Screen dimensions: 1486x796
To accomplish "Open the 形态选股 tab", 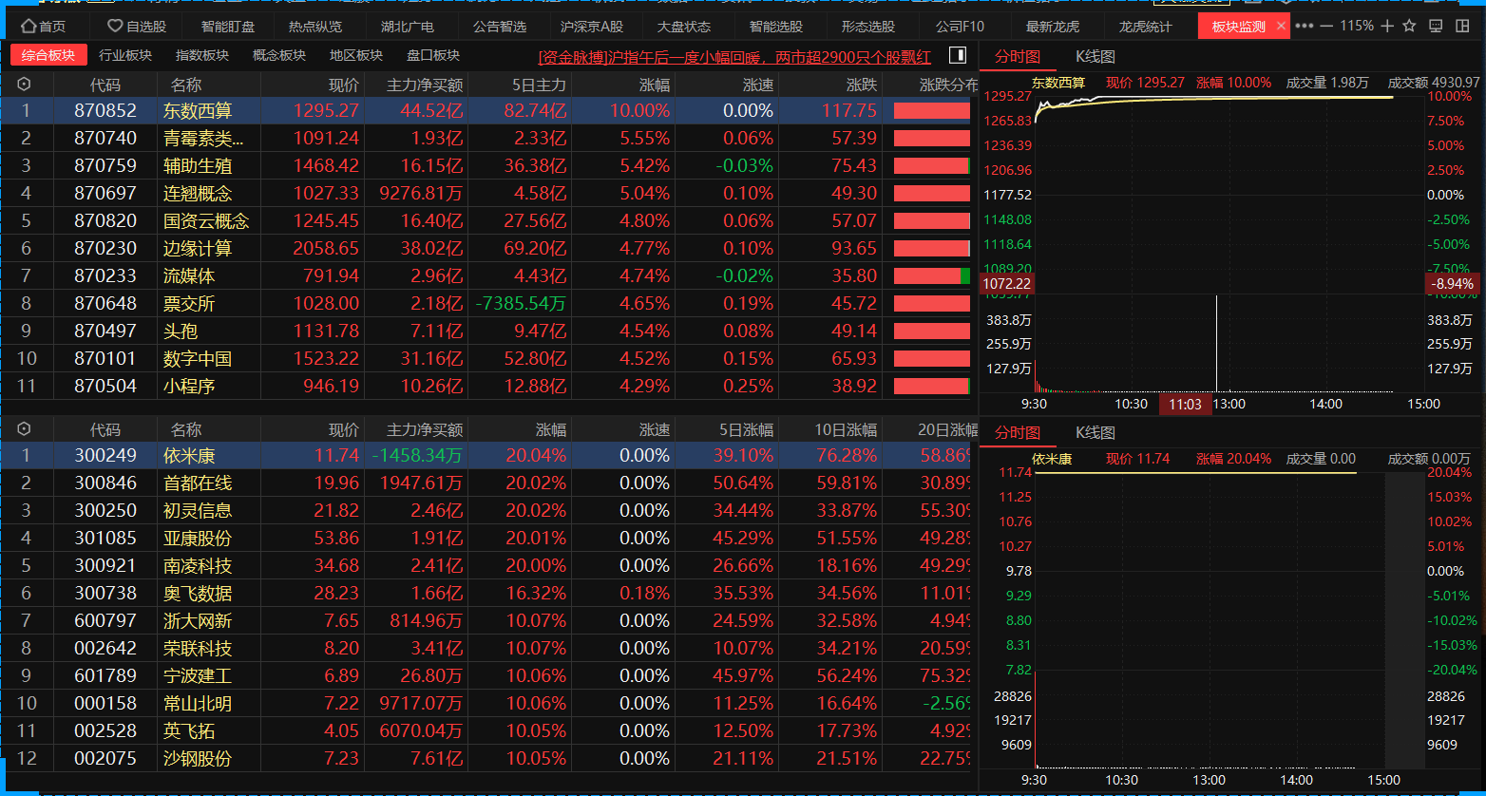I will 868,27.
